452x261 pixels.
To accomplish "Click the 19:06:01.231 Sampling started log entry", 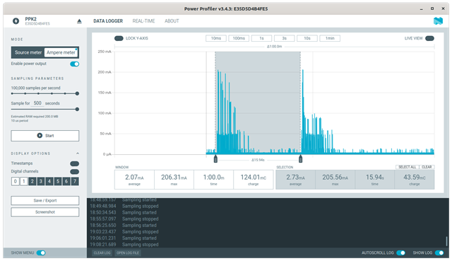I will tap(124, 238).
